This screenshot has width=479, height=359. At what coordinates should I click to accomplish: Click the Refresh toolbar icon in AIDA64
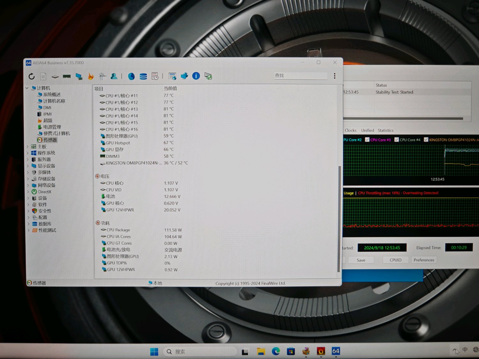click(x=32, y=76)
